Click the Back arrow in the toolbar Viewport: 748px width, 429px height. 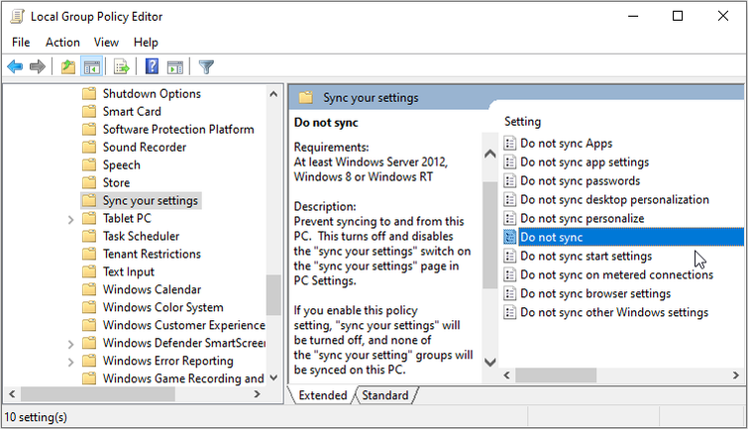tap(15, 67)
